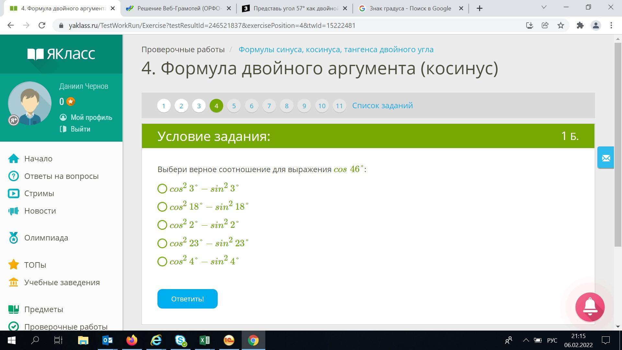Open the blue envelope message tab

605,158
